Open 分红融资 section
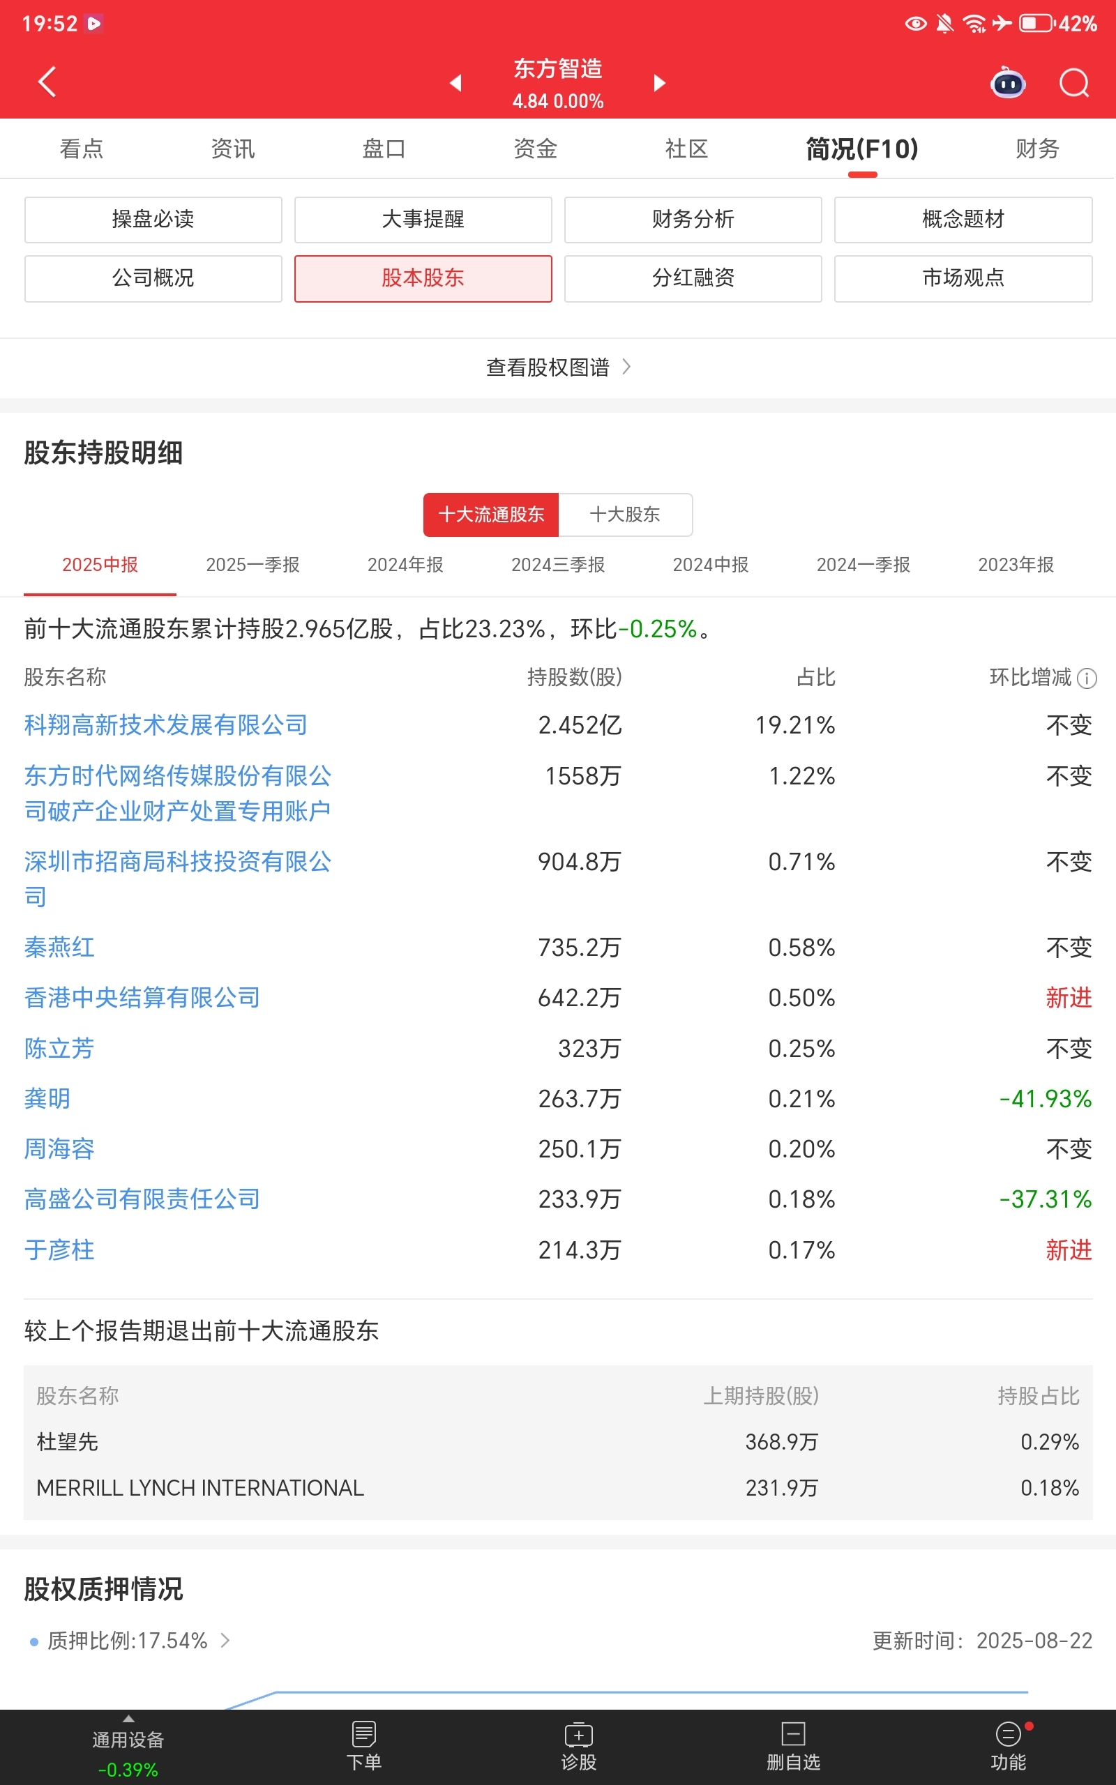1116x1785 pixels. click(693, 278)
